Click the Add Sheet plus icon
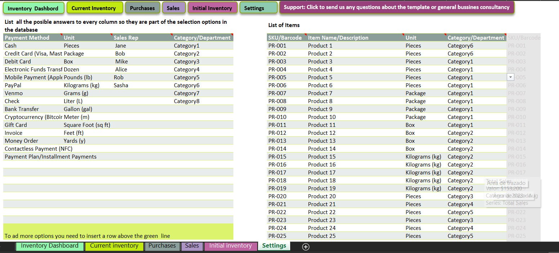 306,247
